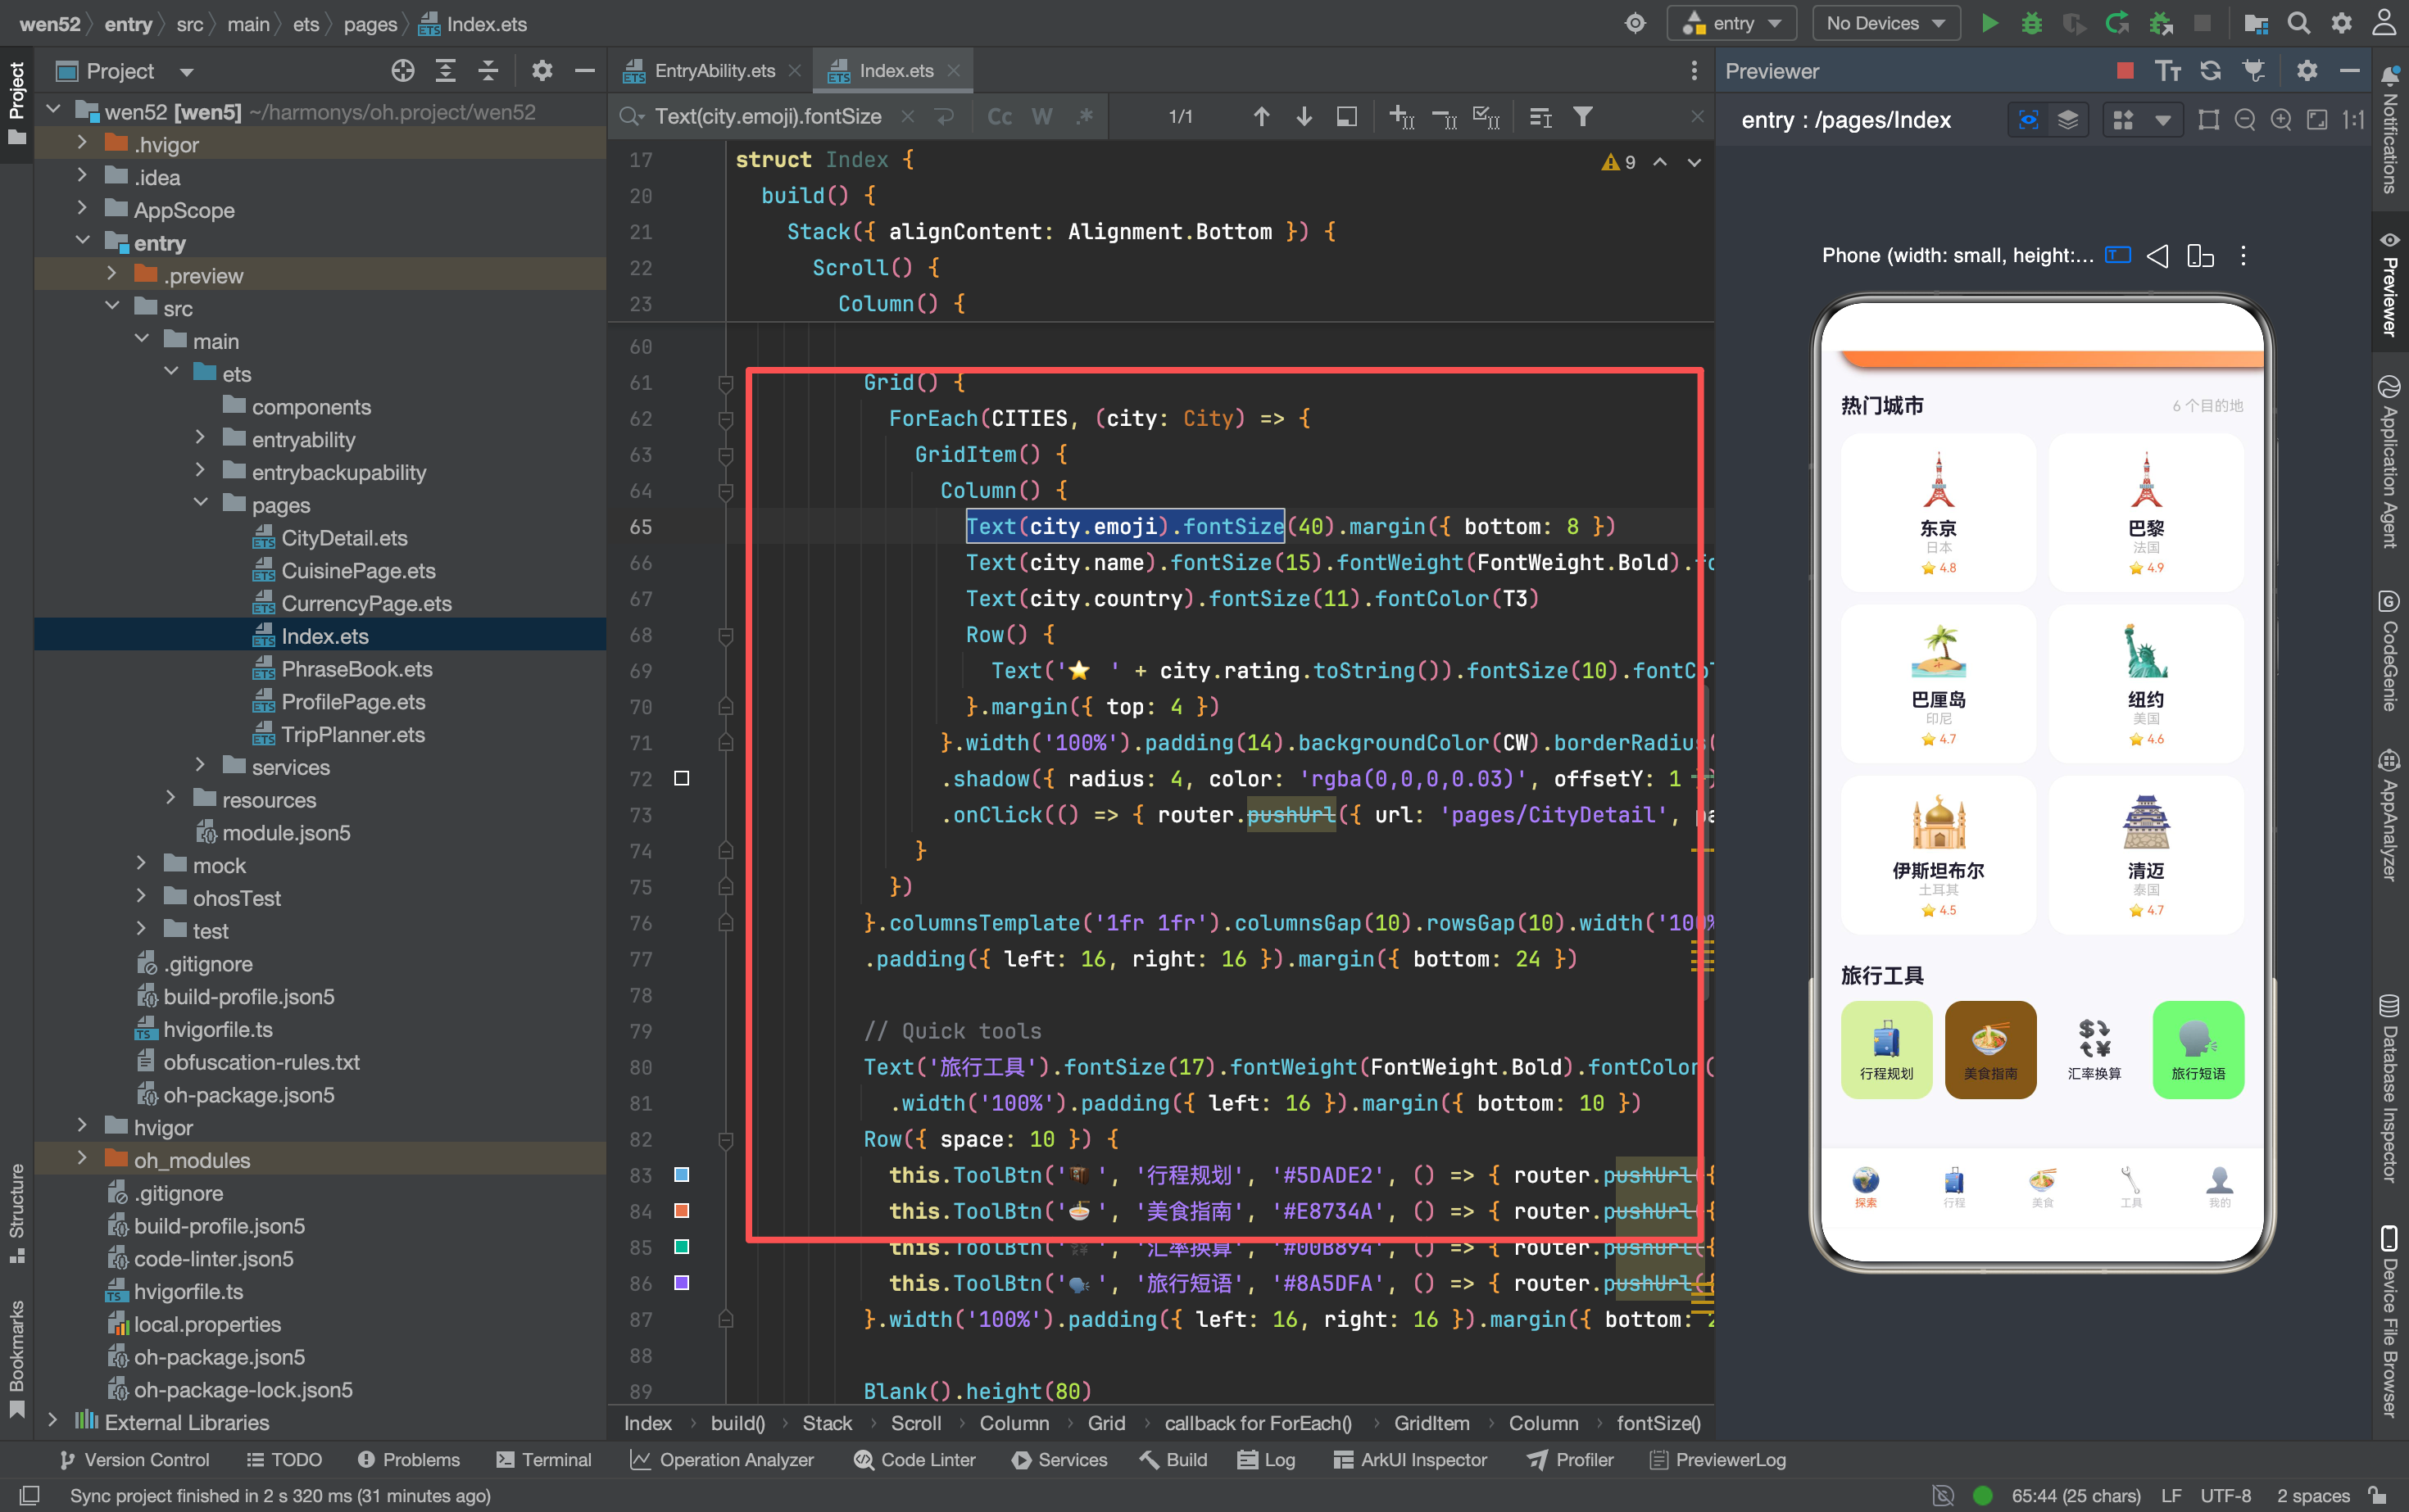Expand the services folder

200,765
